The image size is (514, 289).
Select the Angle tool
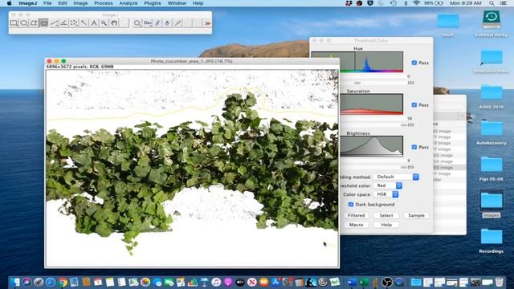tap(64, 23)
